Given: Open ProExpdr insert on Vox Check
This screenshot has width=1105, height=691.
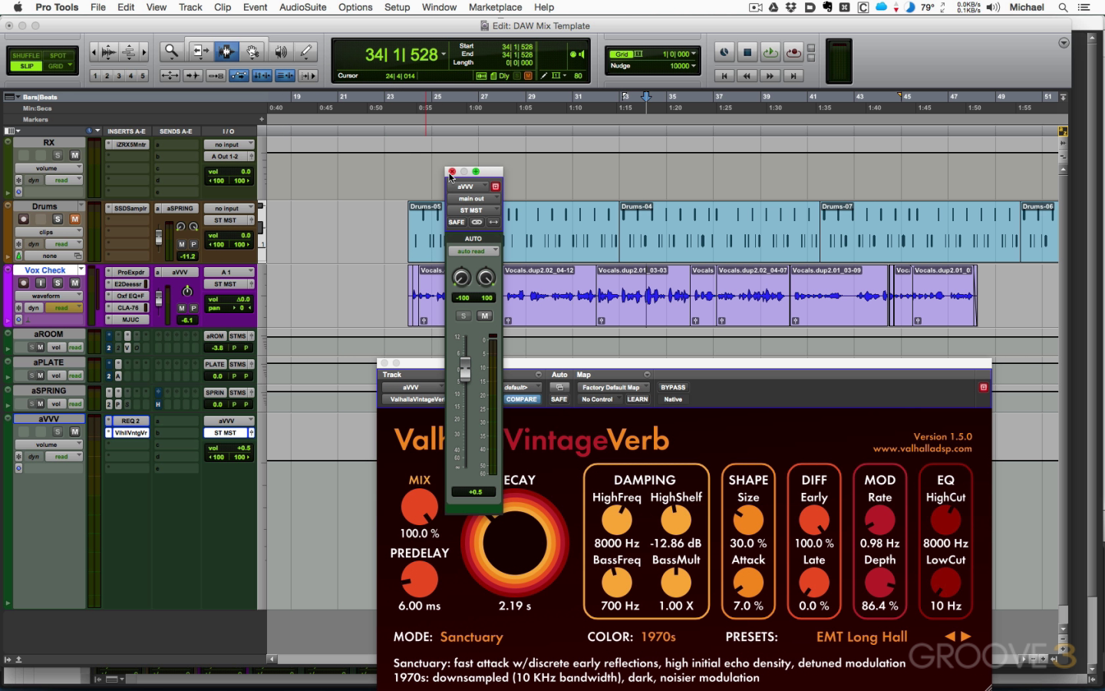Looking at the screenshot, I should [130, 272].
